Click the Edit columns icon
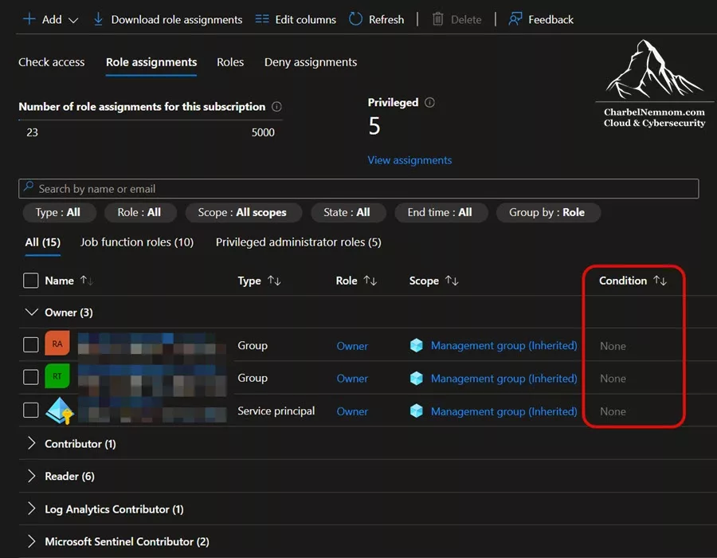The height and width of the screenshot is (558, 717). click(x=262, y=19)
